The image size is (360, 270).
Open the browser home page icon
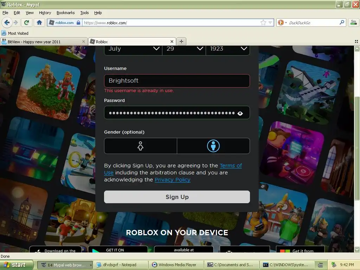pyautogui.click(x=39, y=22)
